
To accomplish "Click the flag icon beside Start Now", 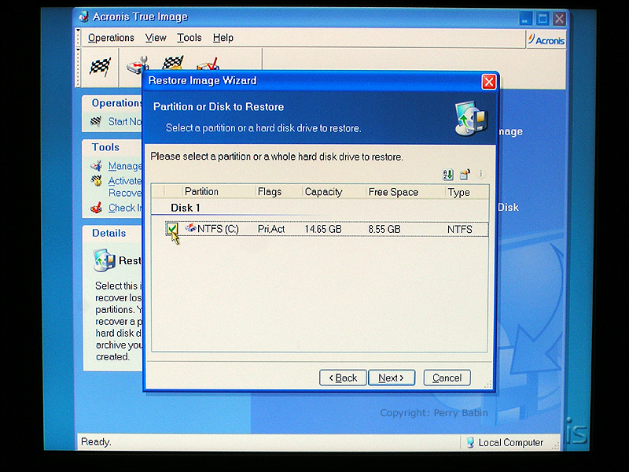I will [96, 121].
